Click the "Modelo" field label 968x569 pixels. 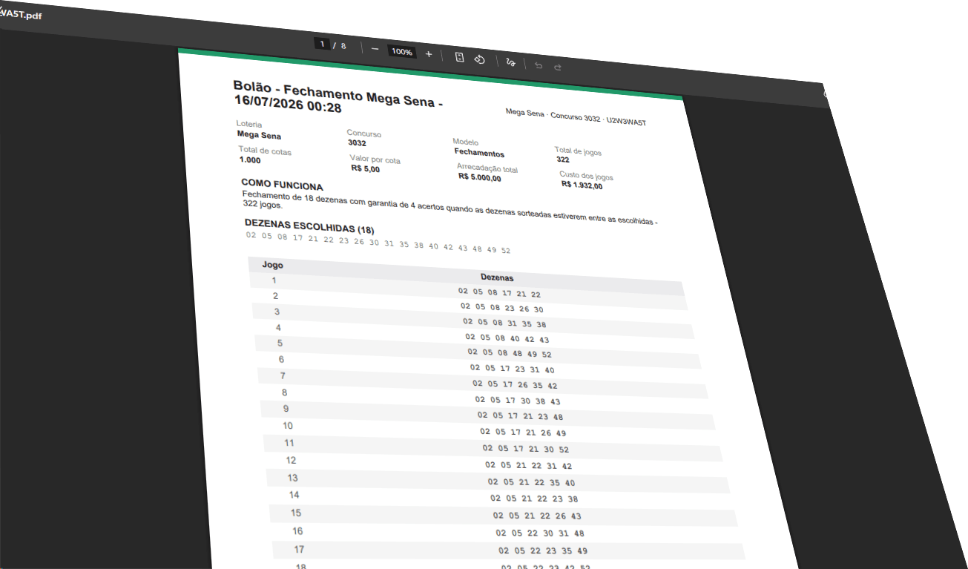point(466,142)
